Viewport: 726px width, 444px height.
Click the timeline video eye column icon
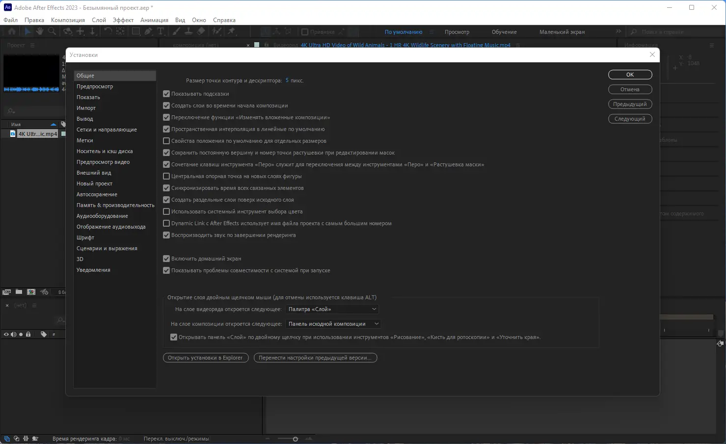point(6,334)
